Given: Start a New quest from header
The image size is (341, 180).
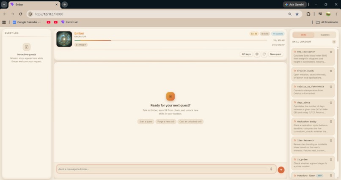Looking at the screenshot, I should tap(275, 54).
